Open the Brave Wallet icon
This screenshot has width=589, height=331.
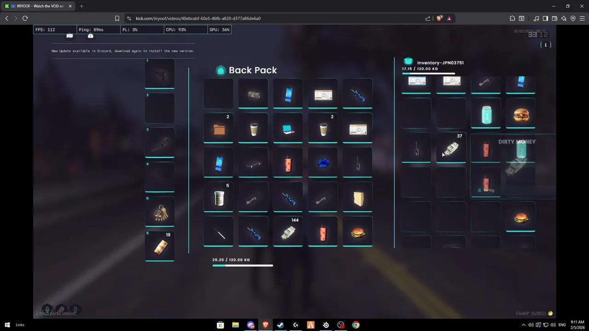(554, 18)
